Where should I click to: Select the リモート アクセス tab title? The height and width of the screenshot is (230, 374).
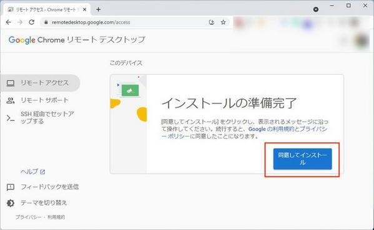point(46,9)
